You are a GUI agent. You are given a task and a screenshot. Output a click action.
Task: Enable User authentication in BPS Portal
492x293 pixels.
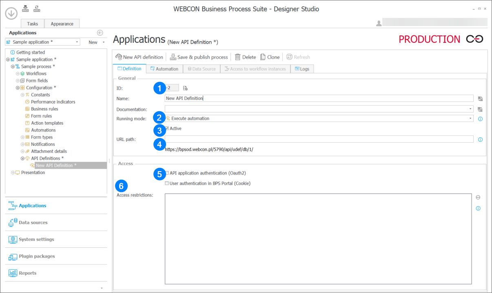[x=167, y=183]
